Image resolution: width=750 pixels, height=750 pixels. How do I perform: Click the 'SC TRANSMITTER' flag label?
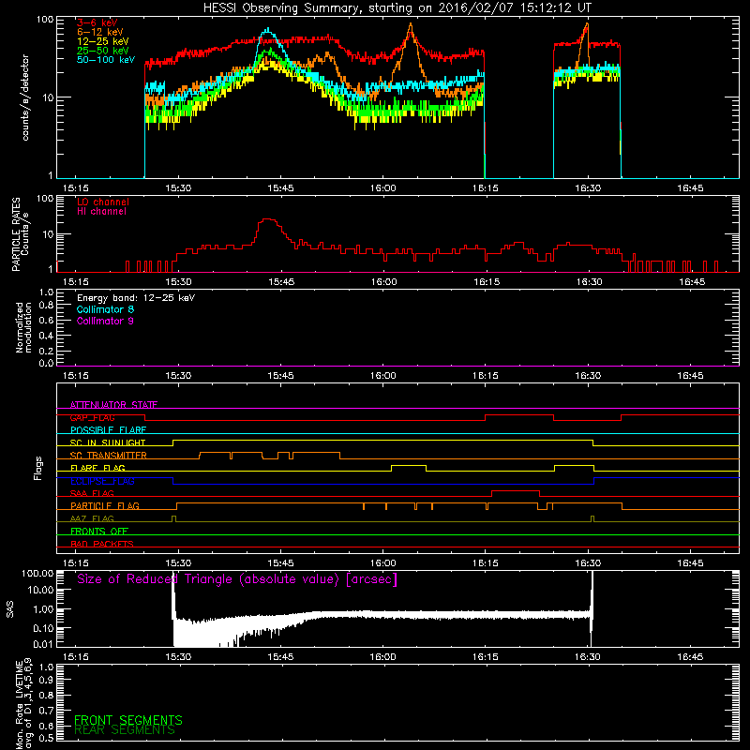tap(109, 456)
